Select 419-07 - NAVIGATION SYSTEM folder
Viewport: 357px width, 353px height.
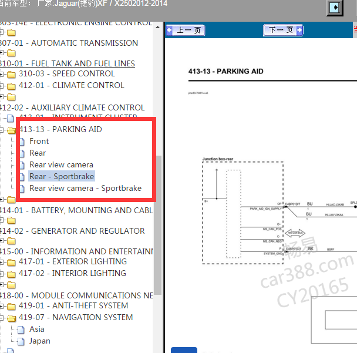coord(76,318)
